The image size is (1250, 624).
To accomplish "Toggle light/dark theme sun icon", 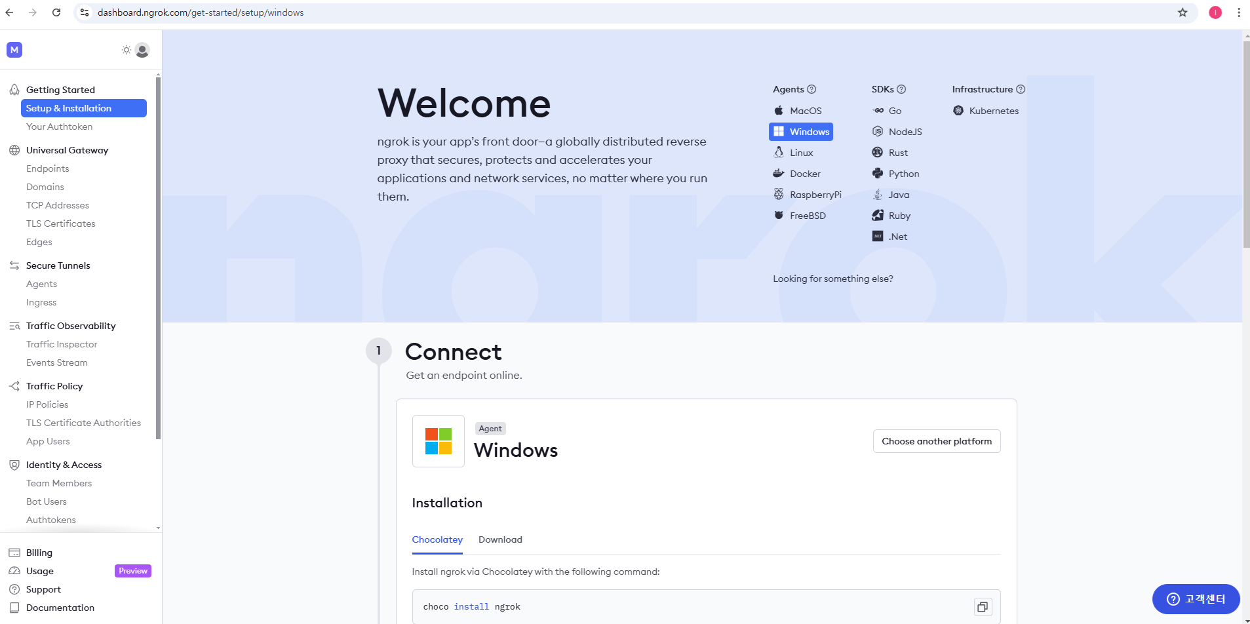I will 127,50.
